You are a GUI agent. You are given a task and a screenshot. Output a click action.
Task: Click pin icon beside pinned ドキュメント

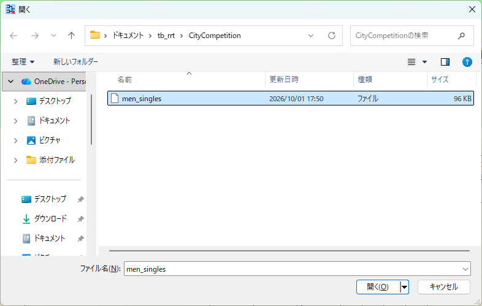point(80,239)
